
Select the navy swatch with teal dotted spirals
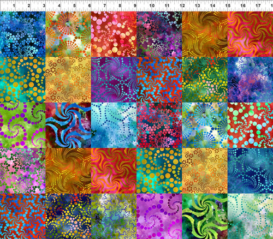[x=250, y=171]
